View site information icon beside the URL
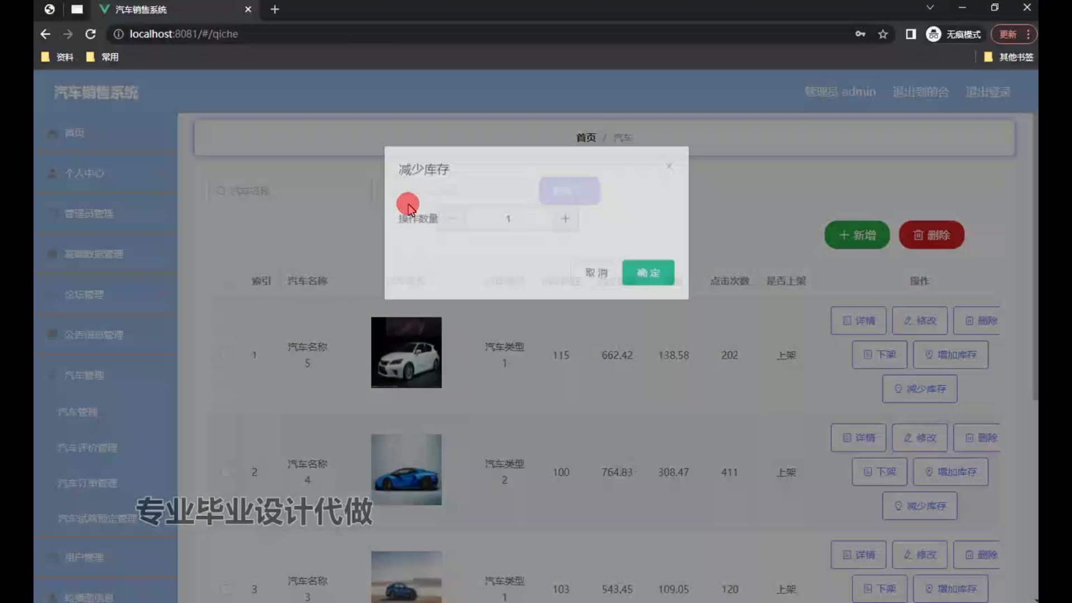 118,34
